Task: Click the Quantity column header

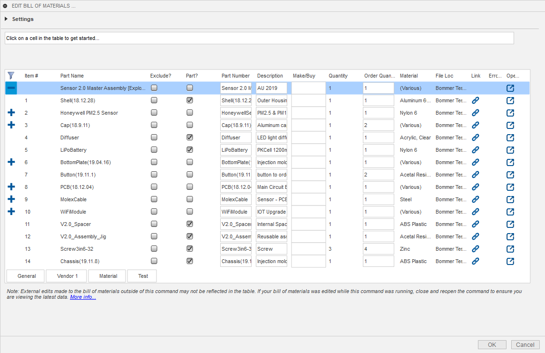Action: pyautogui.click(x=338, y=76)
